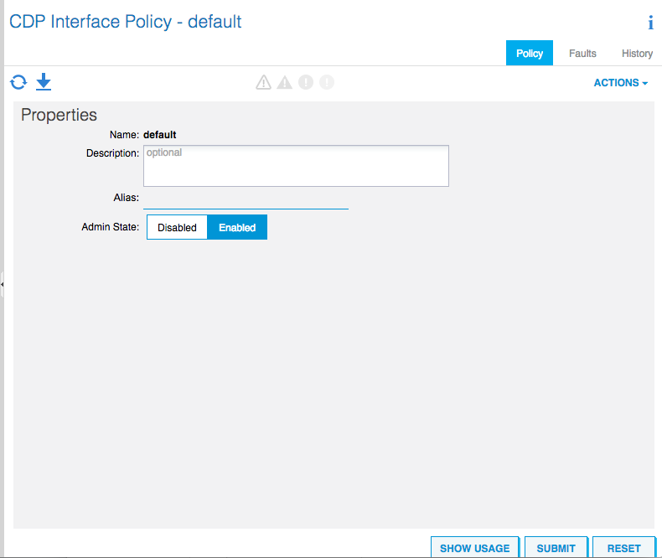Click into the Alias input field

(x=246, y=199)
